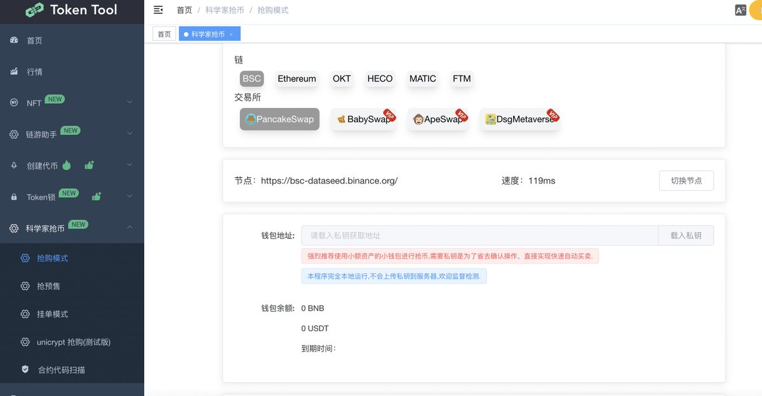Click the 到期时间 label

pyautogui.click(x=318, y=348)
